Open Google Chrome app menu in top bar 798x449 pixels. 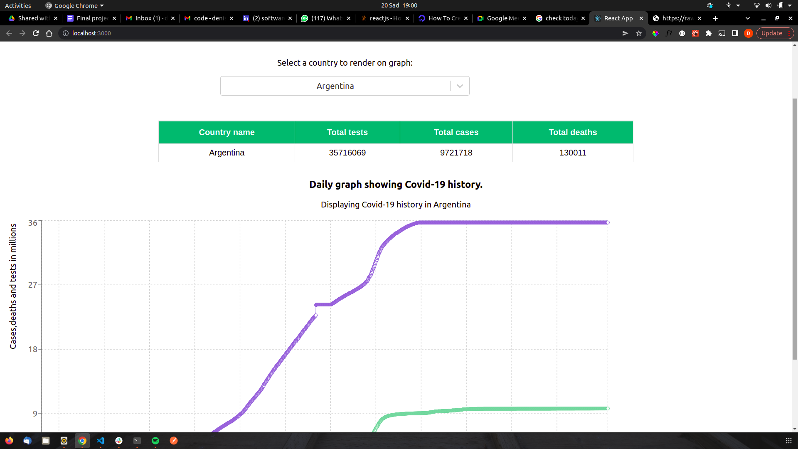75,5
